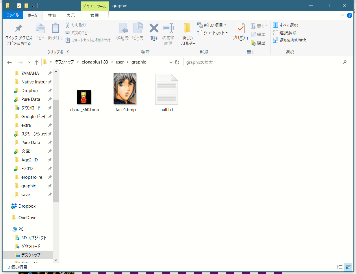Select the 共有 (Share) tab

point(52,16)
